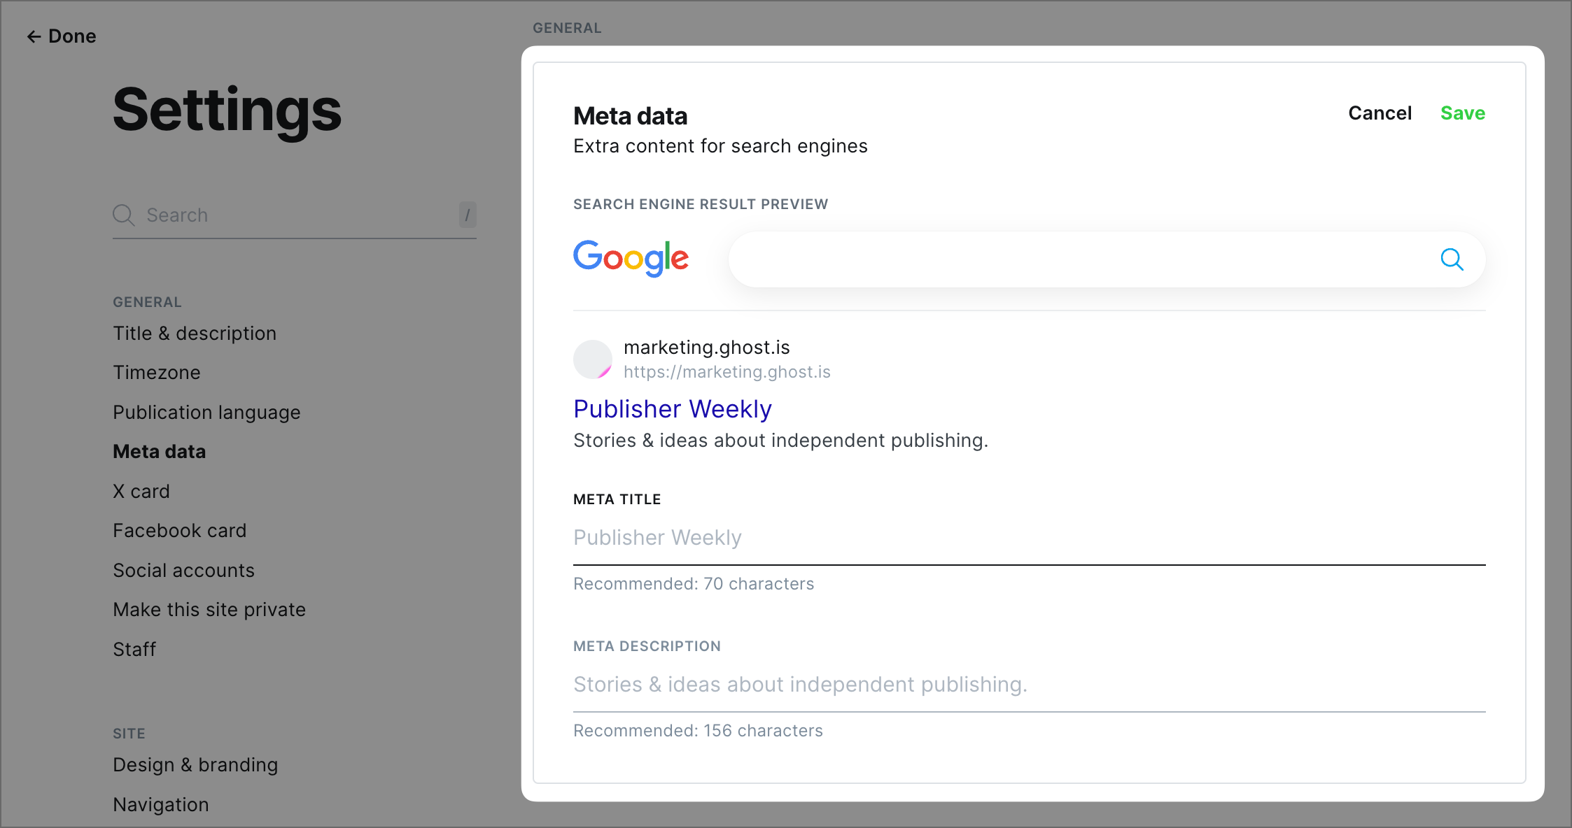
Task: Click the Google logo in the preview
Action: [631, 258]
